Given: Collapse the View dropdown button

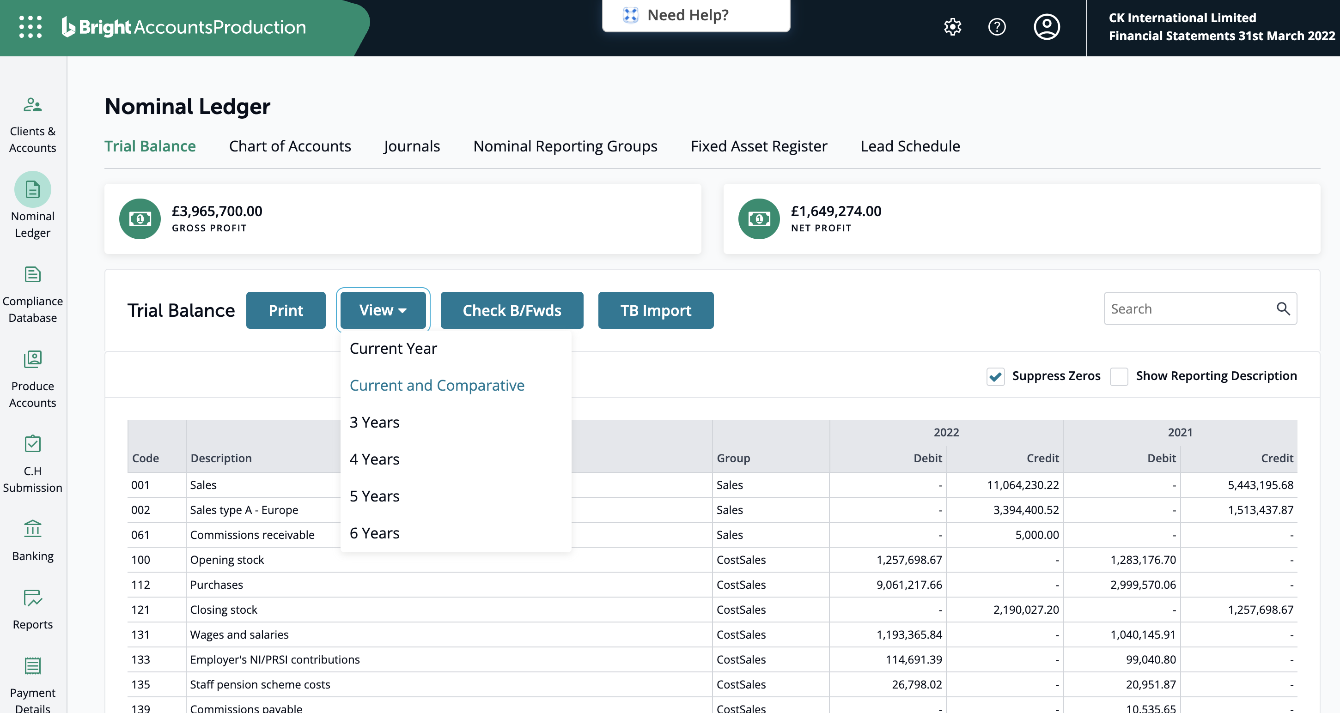Looking at the screenshot, I should pos(383,310).
